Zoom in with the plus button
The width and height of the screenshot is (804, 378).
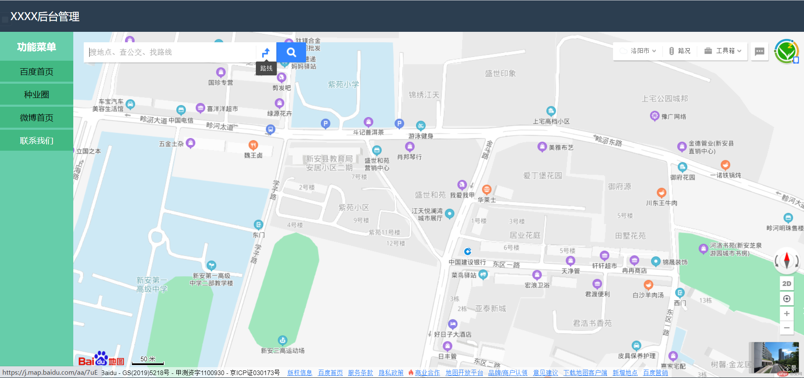[787, 314]
